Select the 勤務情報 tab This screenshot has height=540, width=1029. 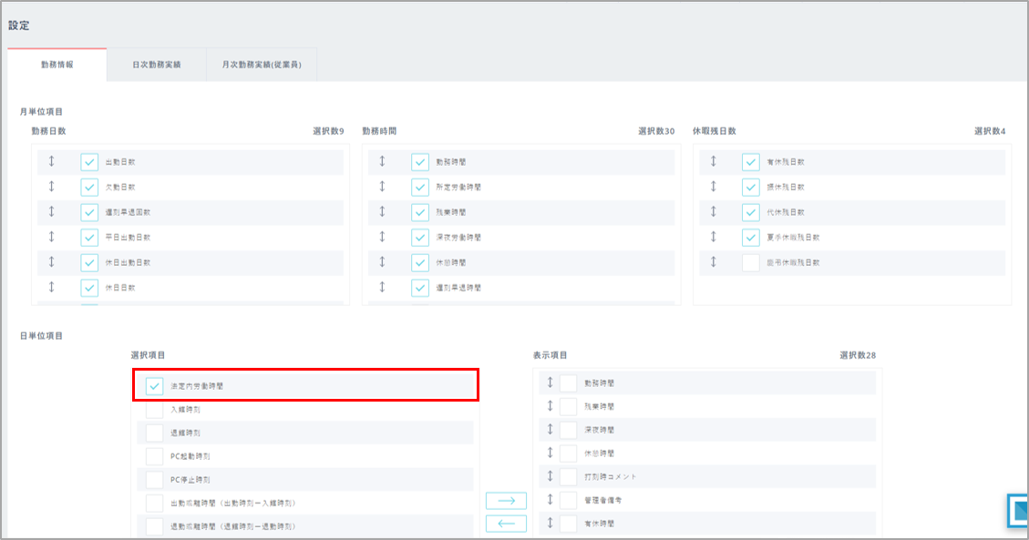tap(57, 66)
